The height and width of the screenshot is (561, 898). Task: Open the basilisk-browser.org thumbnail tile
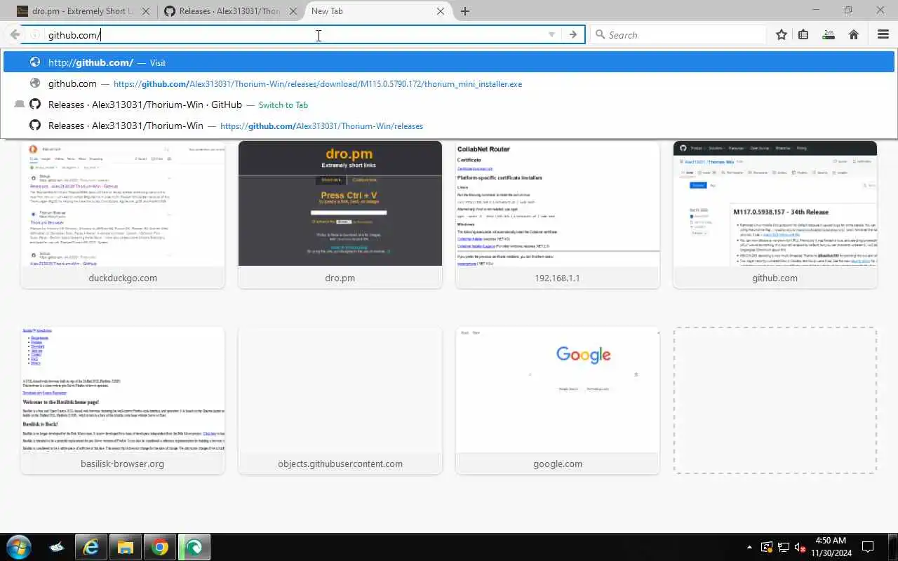point(123,400)
